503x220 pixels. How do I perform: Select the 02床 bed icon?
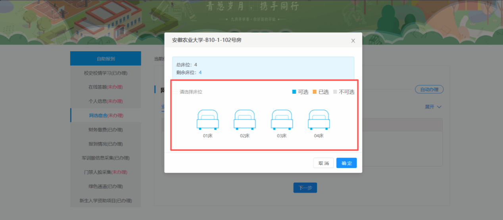point(245,120)
